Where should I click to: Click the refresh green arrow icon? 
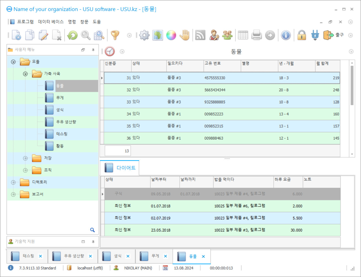[72, 35]
